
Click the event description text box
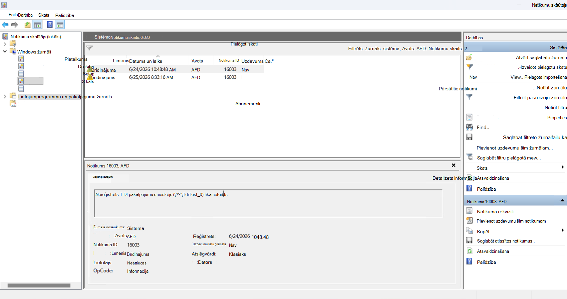pyautogui.click(x=268, y=203)
